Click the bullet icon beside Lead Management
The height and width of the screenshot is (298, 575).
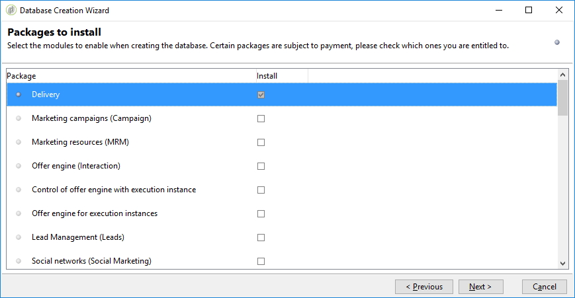click(x=19, y=237)
